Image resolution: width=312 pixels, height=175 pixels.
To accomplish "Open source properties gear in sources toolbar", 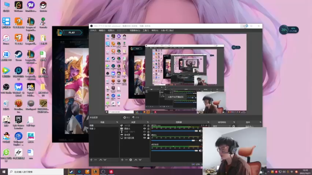I will point(131,160).
